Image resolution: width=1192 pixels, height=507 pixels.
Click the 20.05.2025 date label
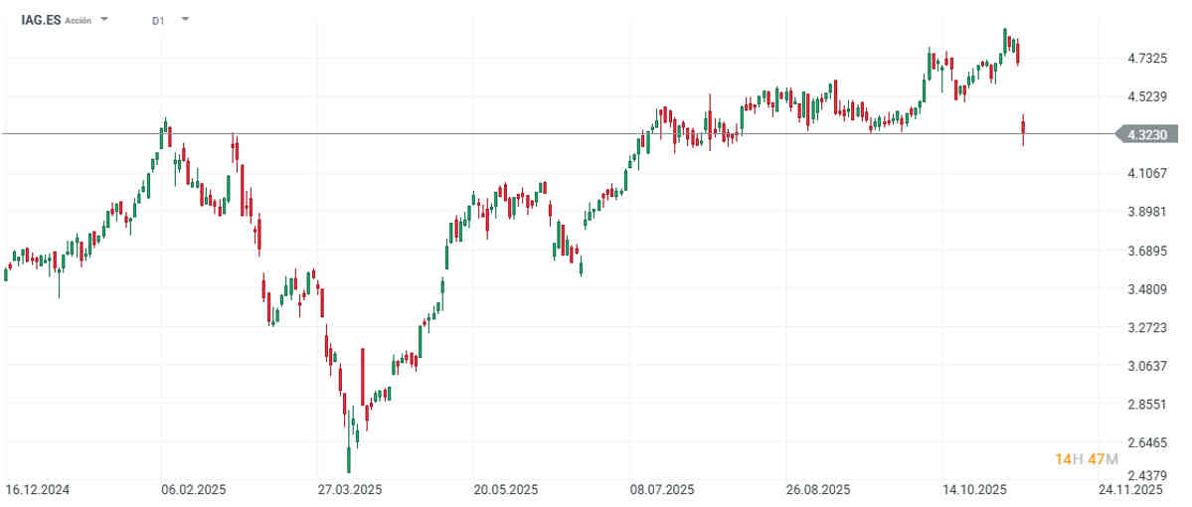(x=507, y=490)
